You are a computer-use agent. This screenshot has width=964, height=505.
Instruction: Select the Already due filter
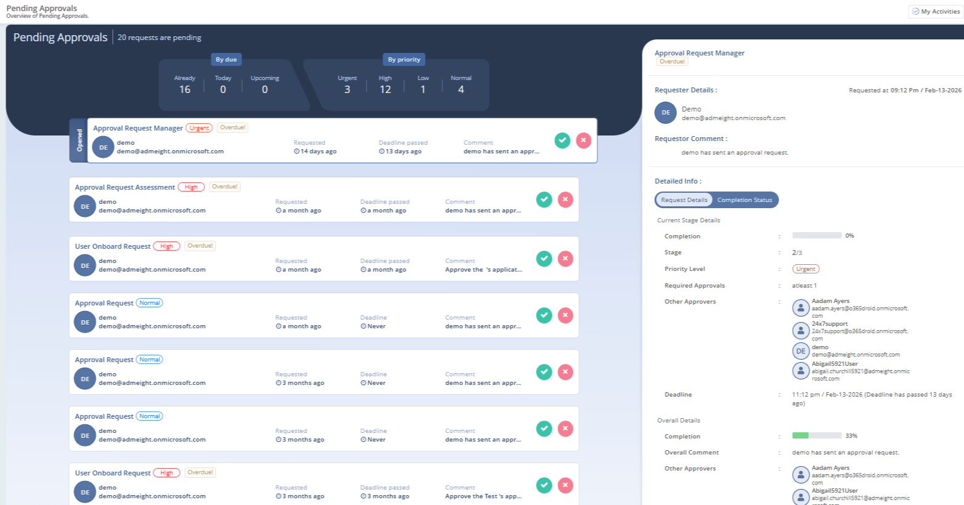point(185,84)
